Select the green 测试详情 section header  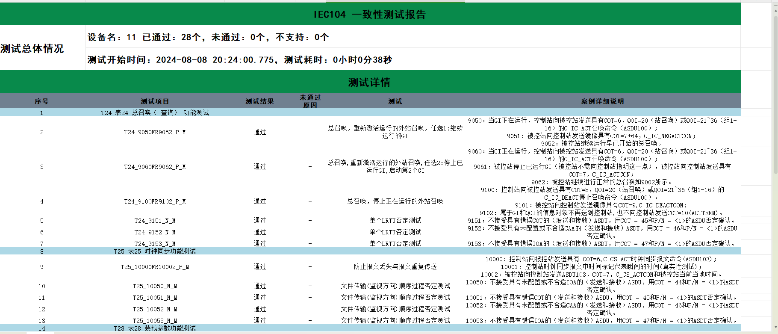[x=370, y=82]
